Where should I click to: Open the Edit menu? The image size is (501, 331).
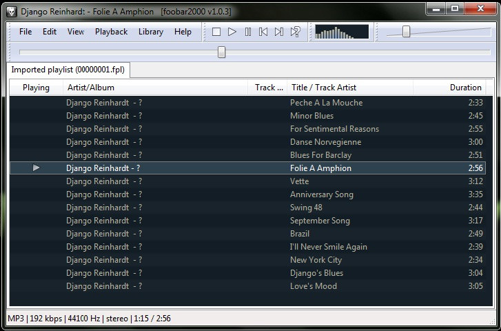50,32
